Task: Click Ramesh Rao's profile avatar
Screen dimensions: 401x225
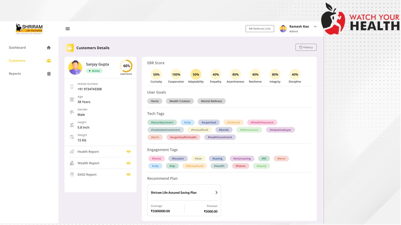Action: point(283,29)
